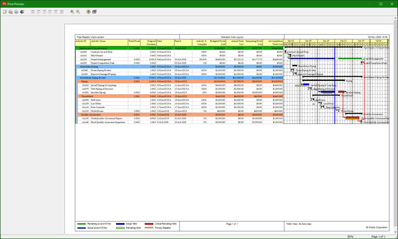Move one page up in the preview

[x=50, y=12]
